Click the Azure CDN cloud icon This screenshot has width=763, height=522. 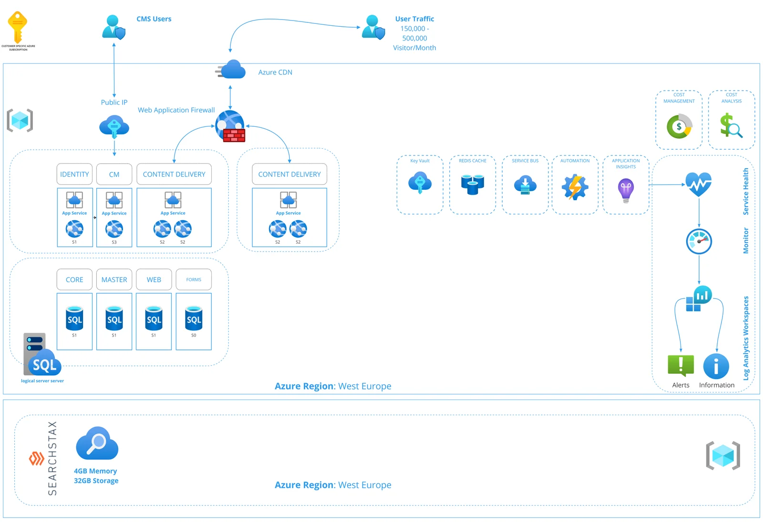(231, 70)
